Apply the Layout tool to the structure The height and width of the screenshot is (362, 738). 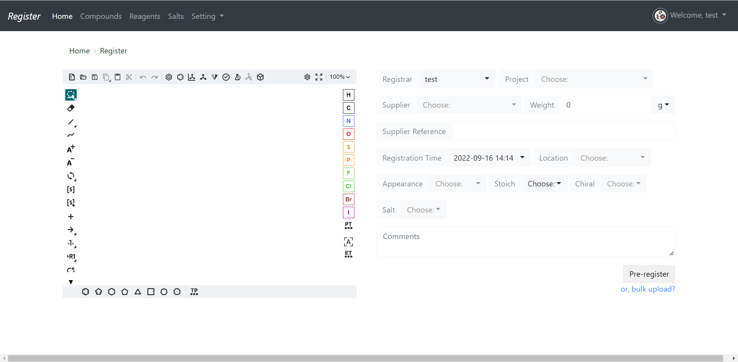pyautogui.click(x=191, y=77)
